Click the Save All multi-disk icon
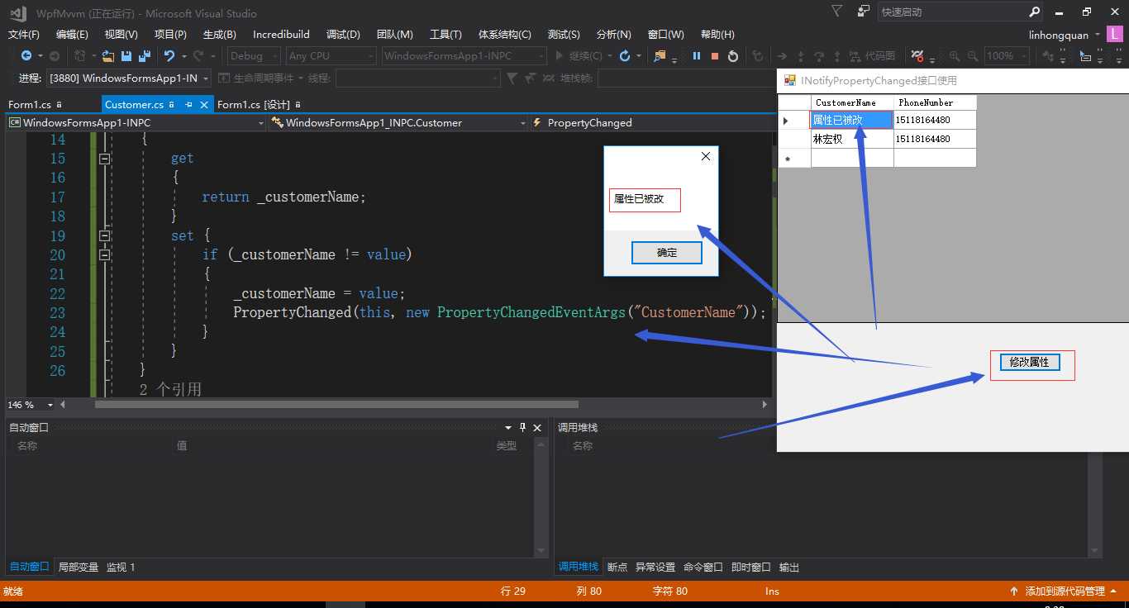The width and height of the screenshot is (1129, 608). 145,56
